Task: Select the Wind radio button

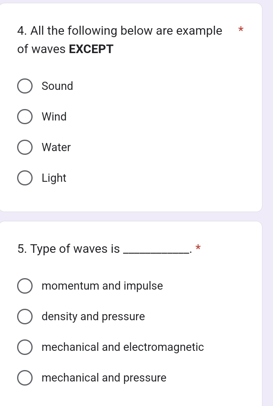Action: [x=25, y=117]
